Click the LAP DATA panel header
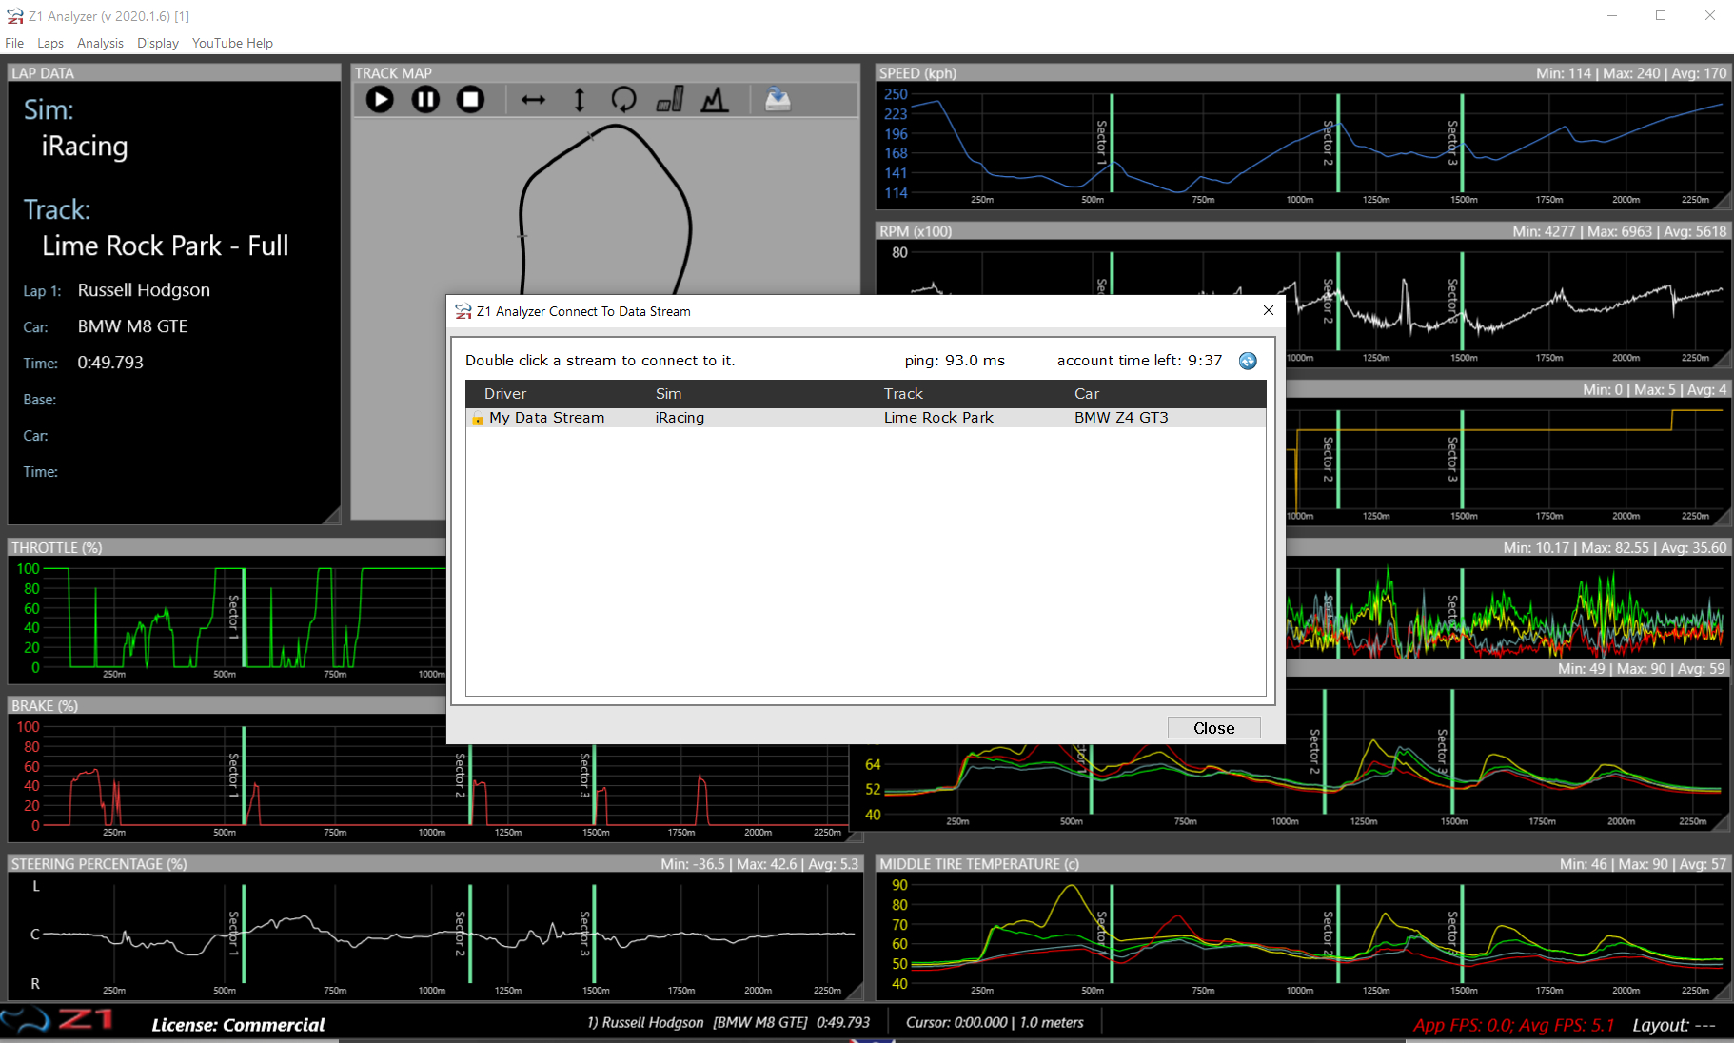Screen dimensions: 1734x1043 (x=174, y=73)
